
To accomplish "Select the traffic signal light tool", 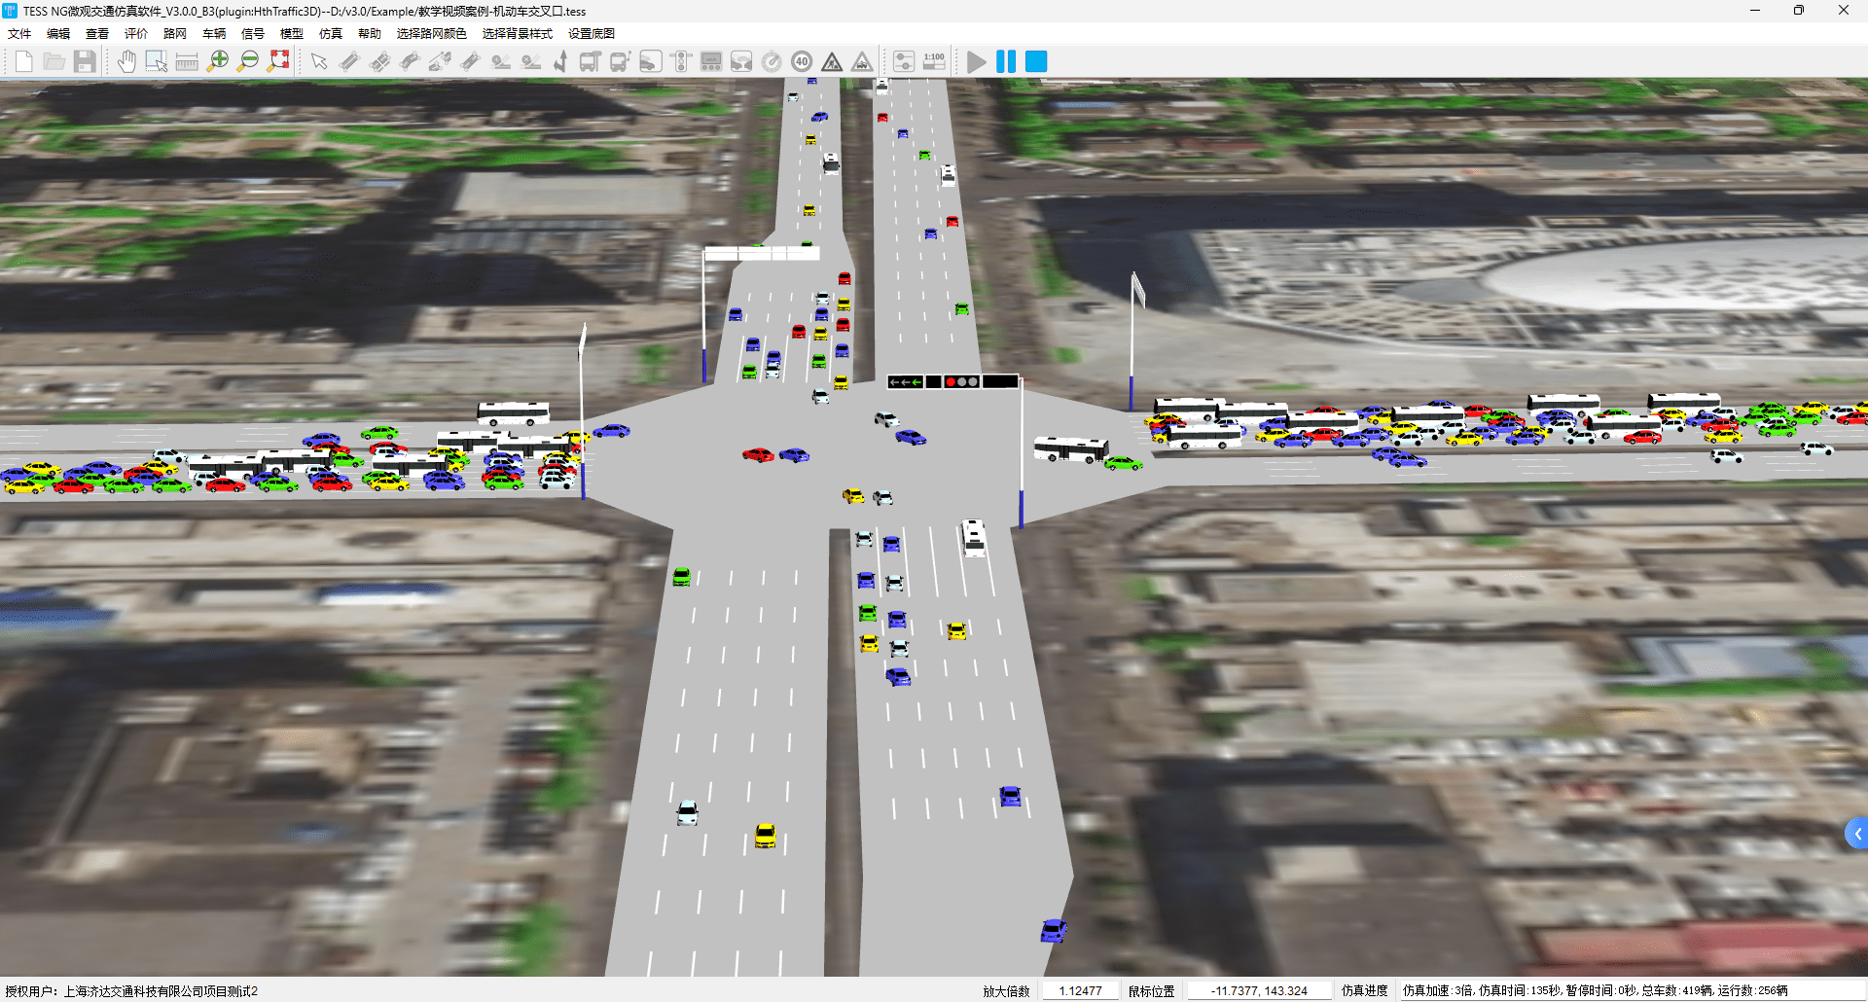I will [x=681, y=62].
